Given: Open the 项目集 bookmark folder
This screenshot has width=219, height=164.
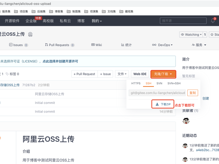Looking at the screenshot, I should (x=21, y=11).
